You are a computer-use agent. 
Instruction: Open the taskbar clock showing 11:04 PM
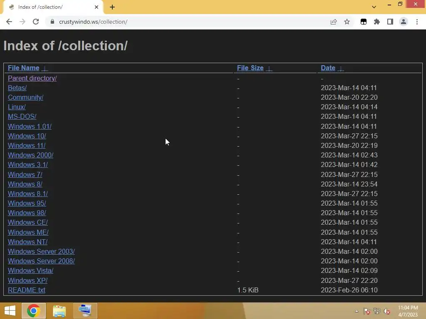tap(408, 311)
